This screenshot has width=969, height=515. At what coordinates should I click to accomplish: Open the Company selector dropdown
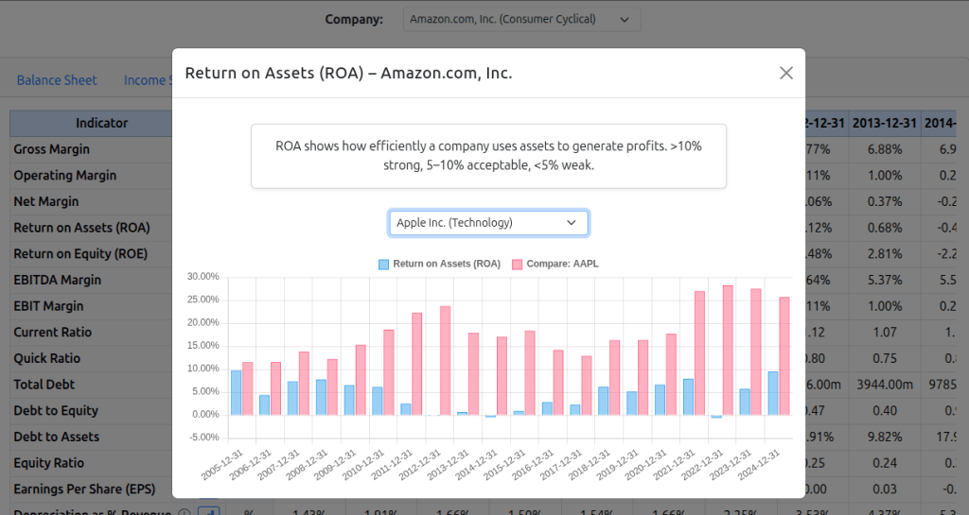point(520,19)
